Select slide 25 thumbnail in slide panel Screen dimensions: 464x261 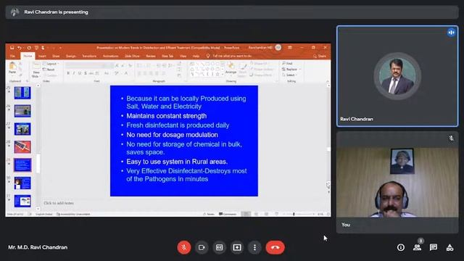22,93
